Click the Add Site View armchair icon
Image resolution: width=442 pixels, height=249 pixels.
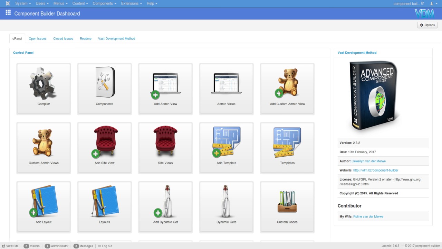105,142
